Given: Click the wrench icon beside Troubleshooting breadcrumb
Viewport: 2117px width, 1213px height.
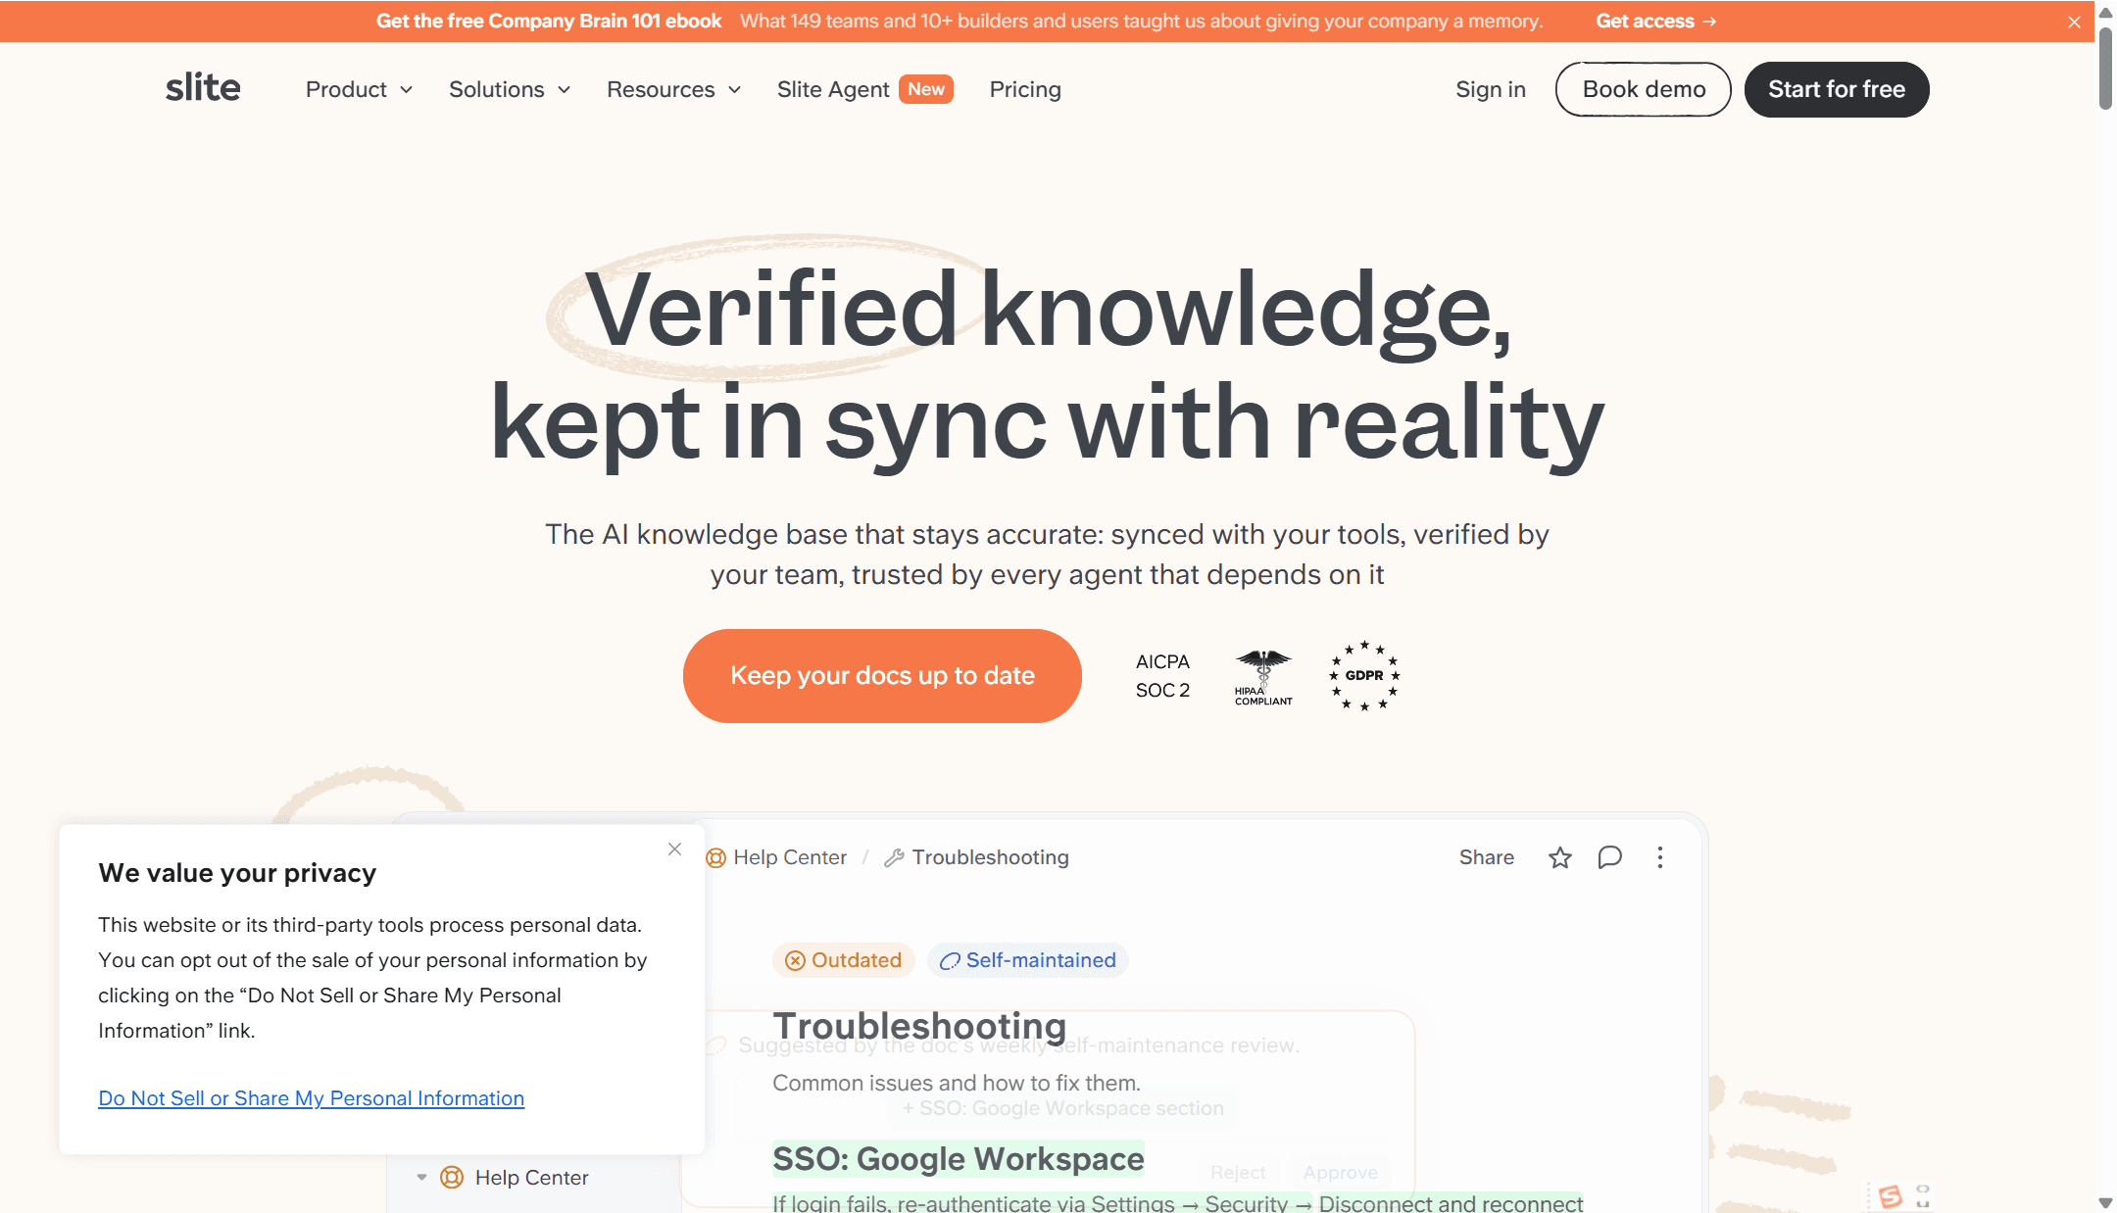Looking at the screenshot, I should point(894,857).
